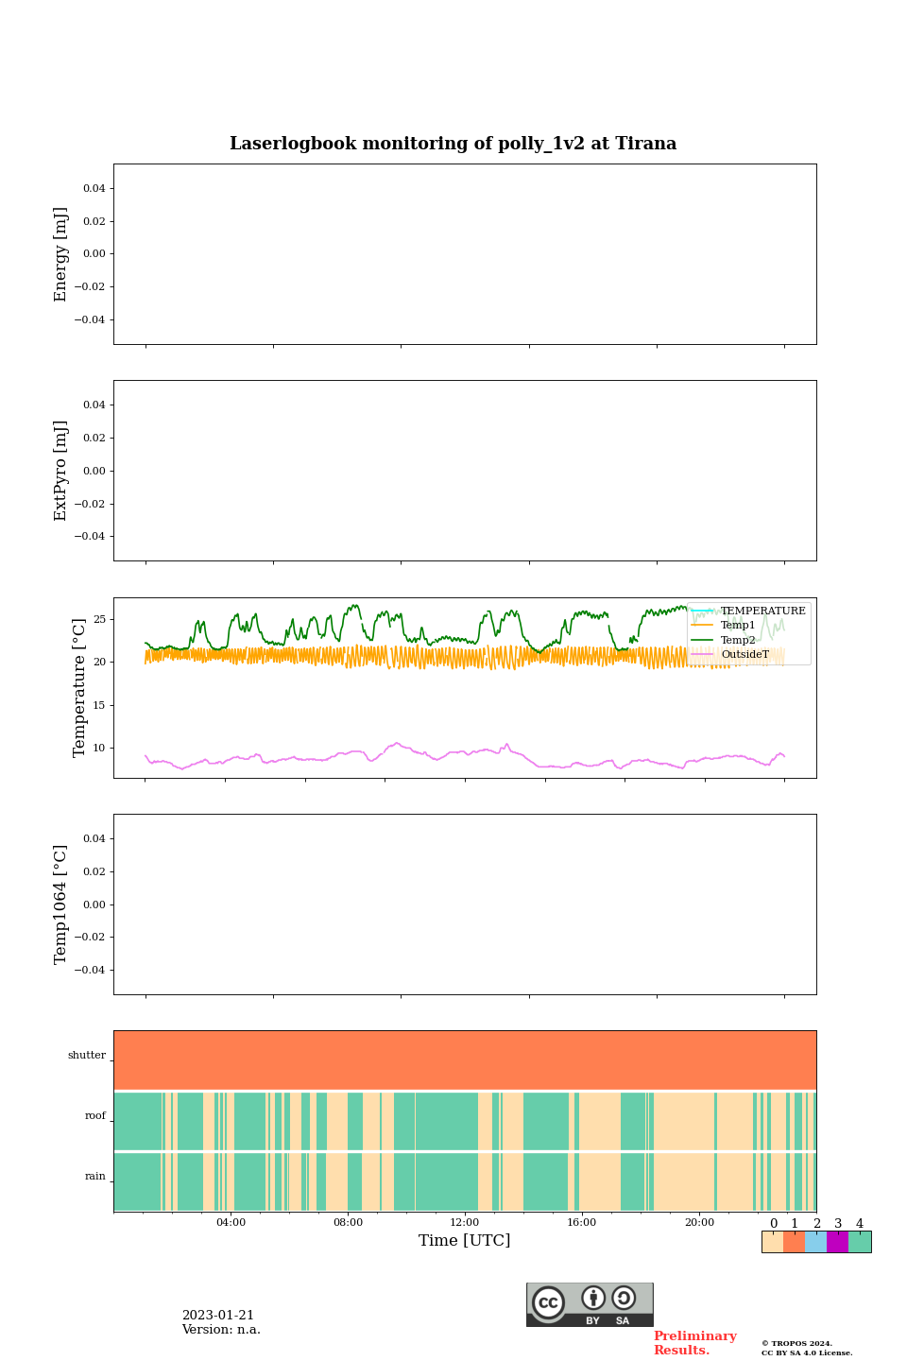Image resolution: width=907 pixels, height=1361 pixels.
Task: Click the 'Temperature [°C]' axis label
Action: (x=79, y=687)
